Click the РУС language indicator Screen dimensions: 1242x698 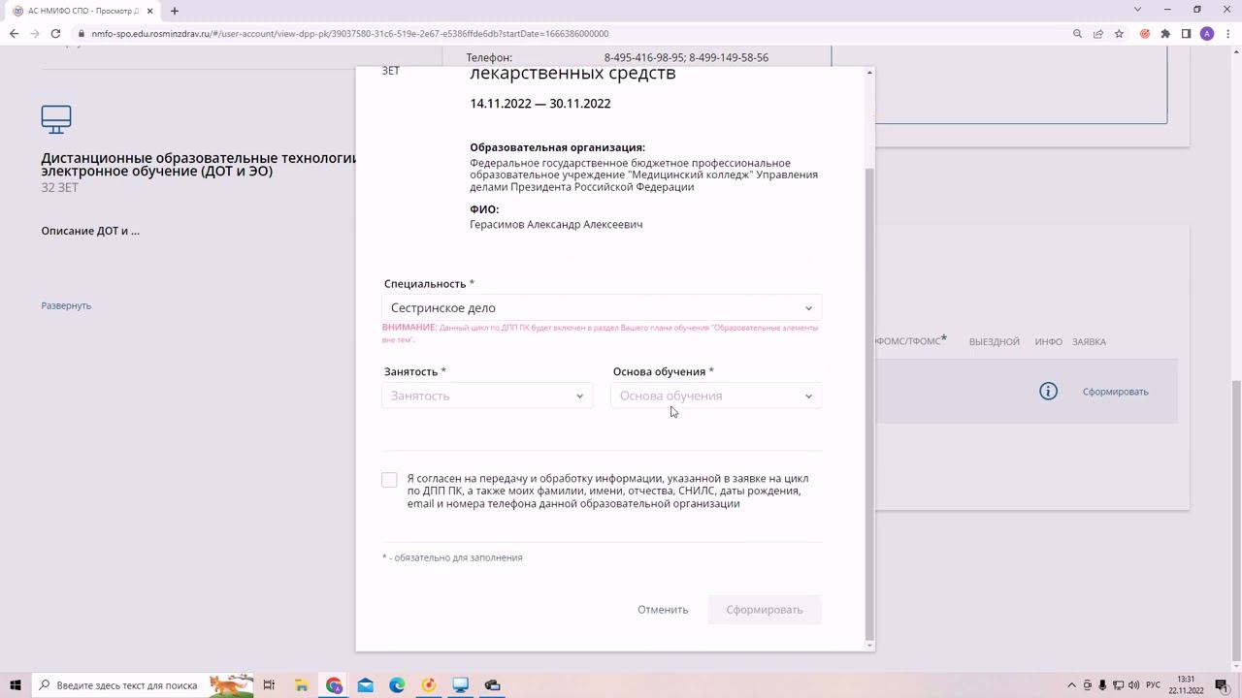(x=1154, y=685)
